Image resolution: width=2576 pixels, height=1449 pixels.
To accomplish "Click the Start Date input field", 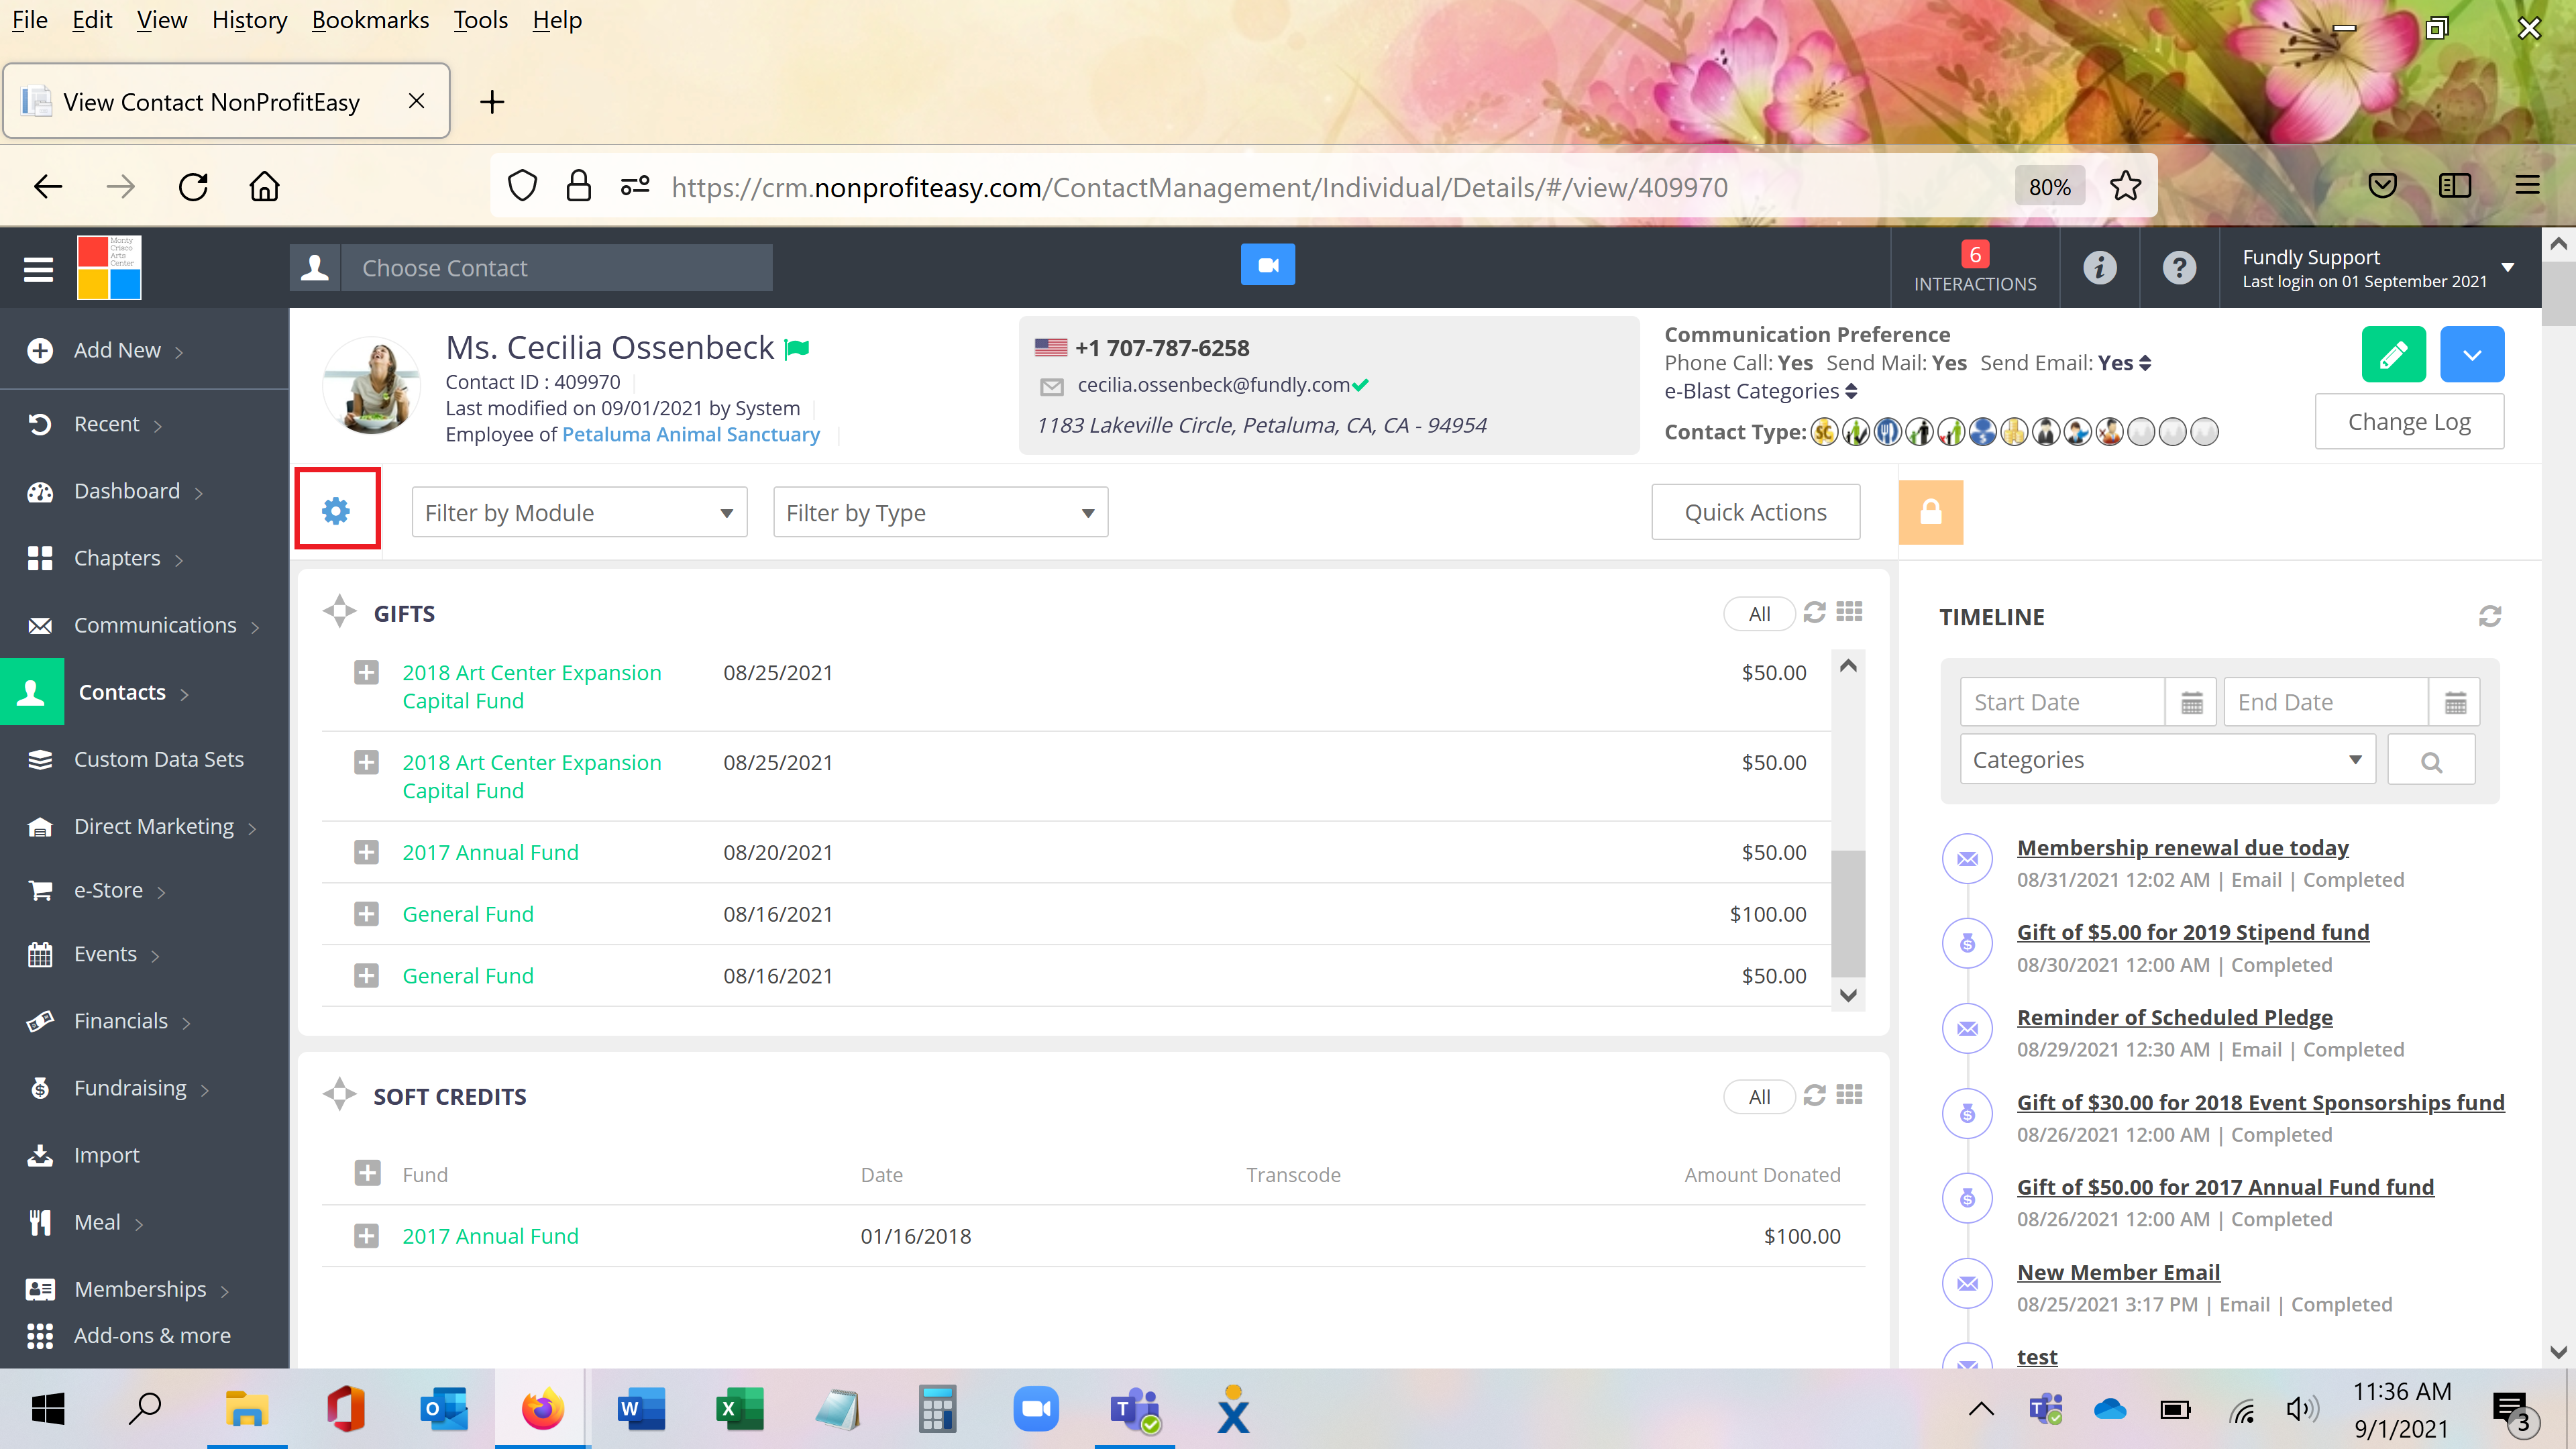I will (x=2063, y=702).
